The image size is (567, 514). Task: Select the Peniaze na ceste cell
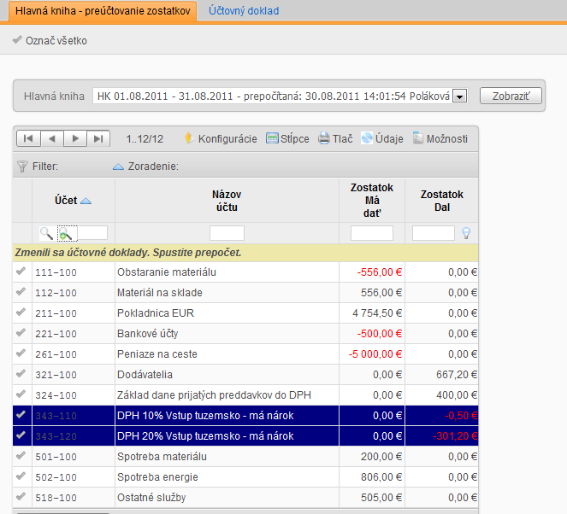[227, 354]
